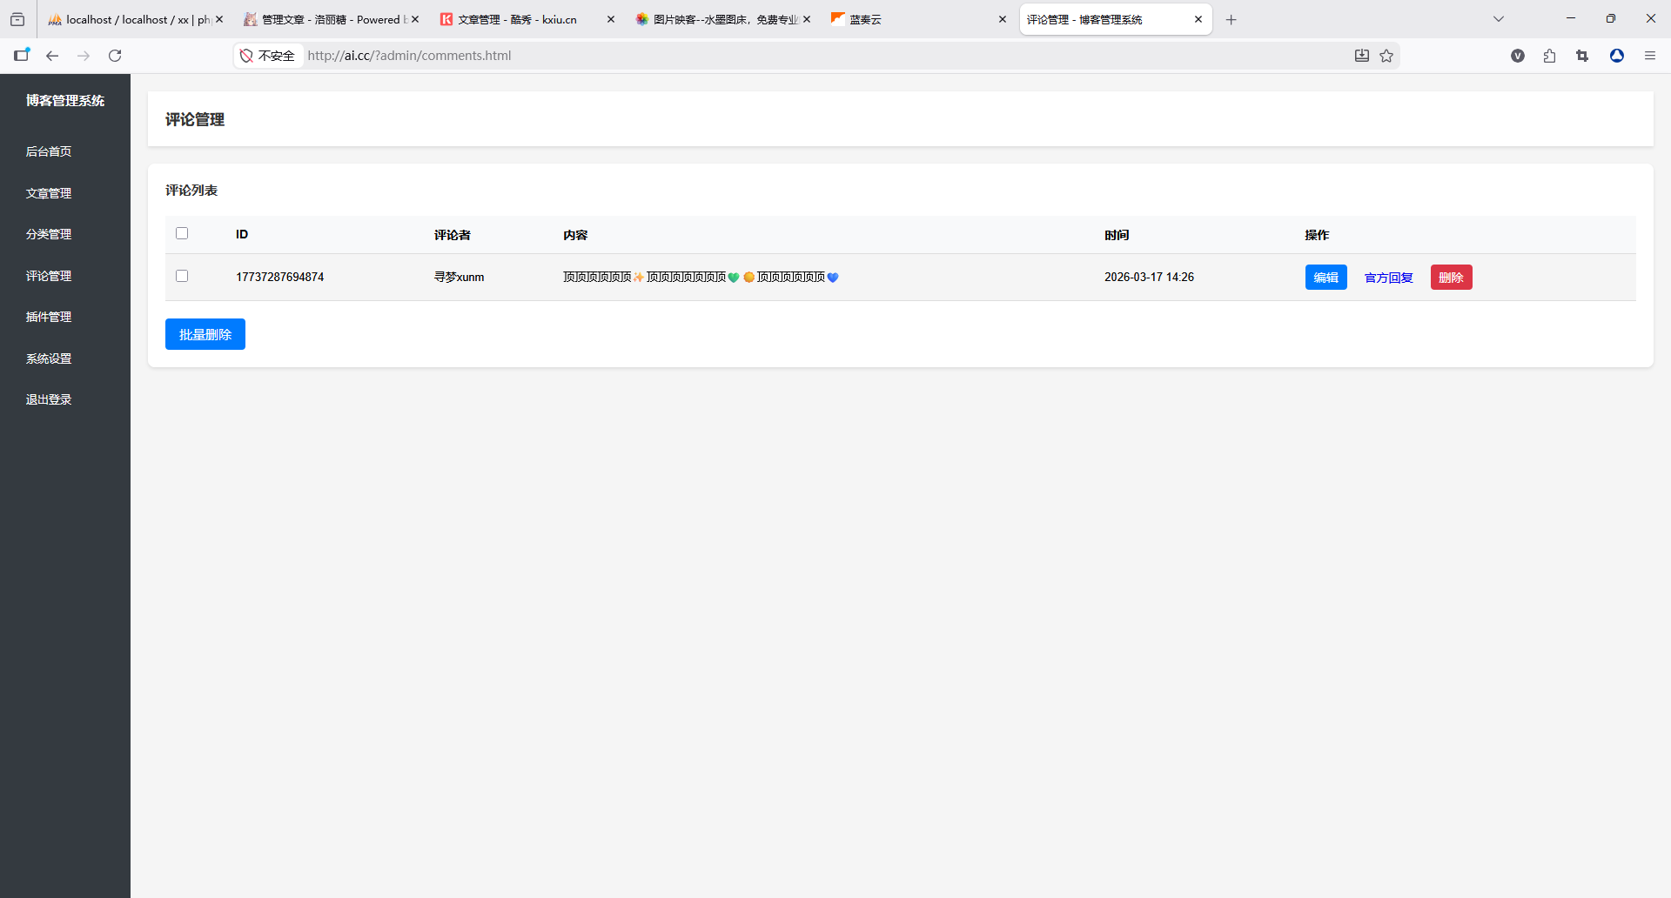1671x898 pixels.
Task: Click the blue 编辑 button
Action: pos(1325,278)
